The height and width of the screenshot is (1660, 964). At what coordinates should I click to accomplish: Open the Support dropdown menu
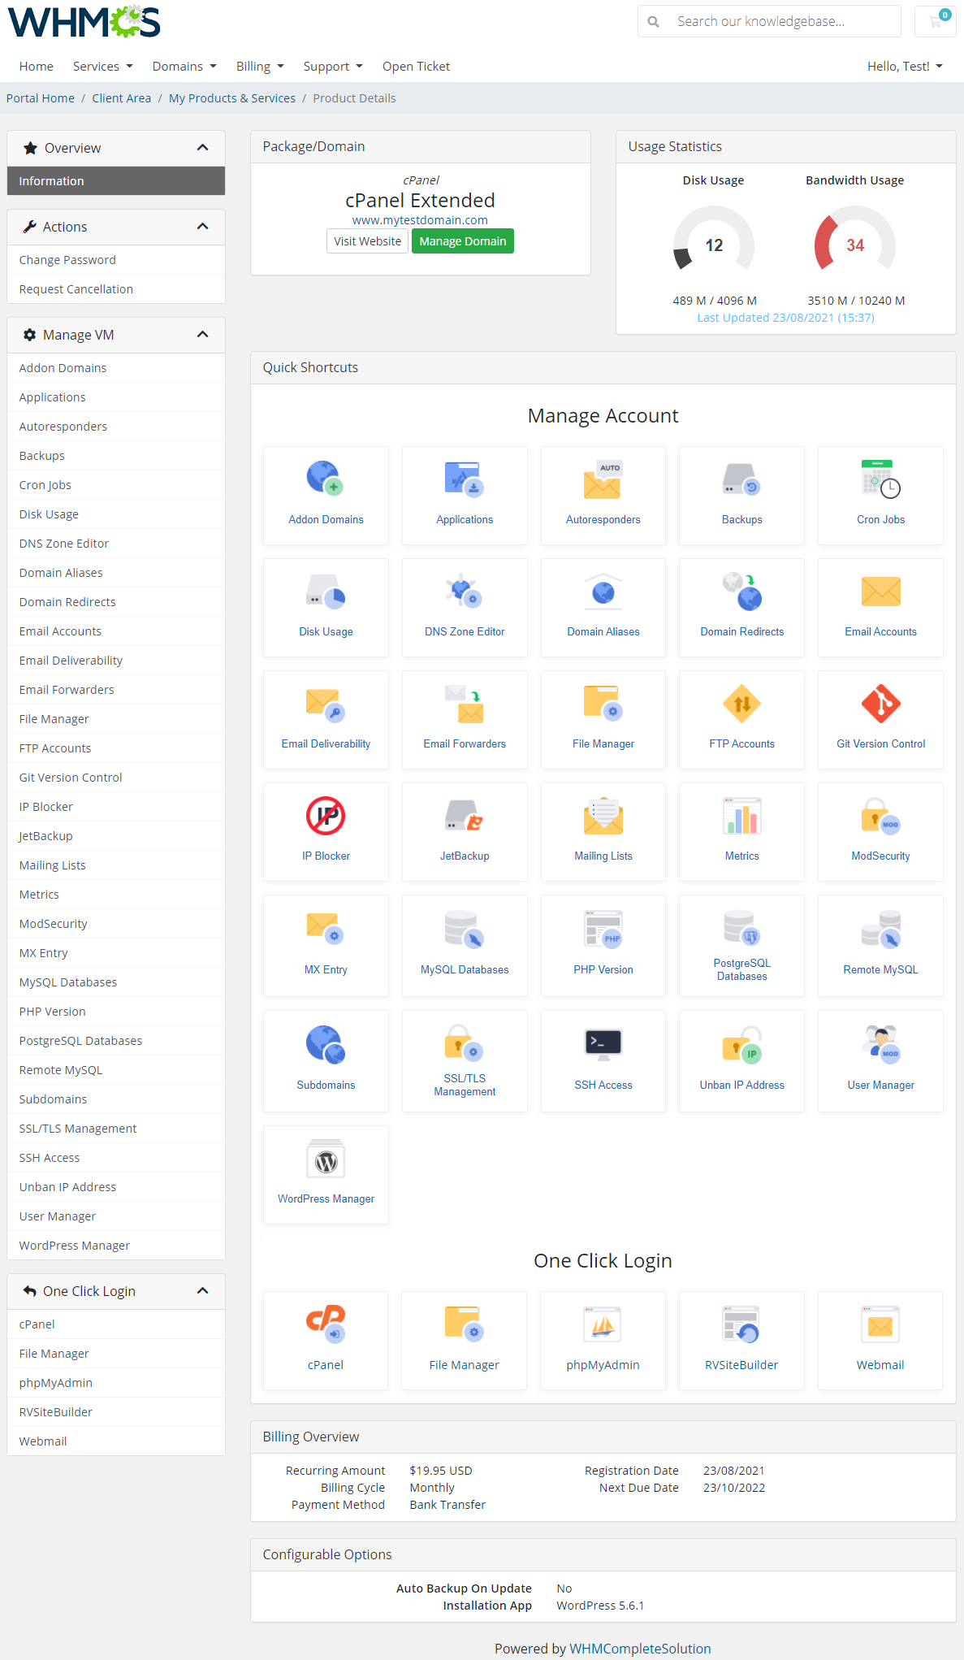pyautogui.click(x=333, y=67)
